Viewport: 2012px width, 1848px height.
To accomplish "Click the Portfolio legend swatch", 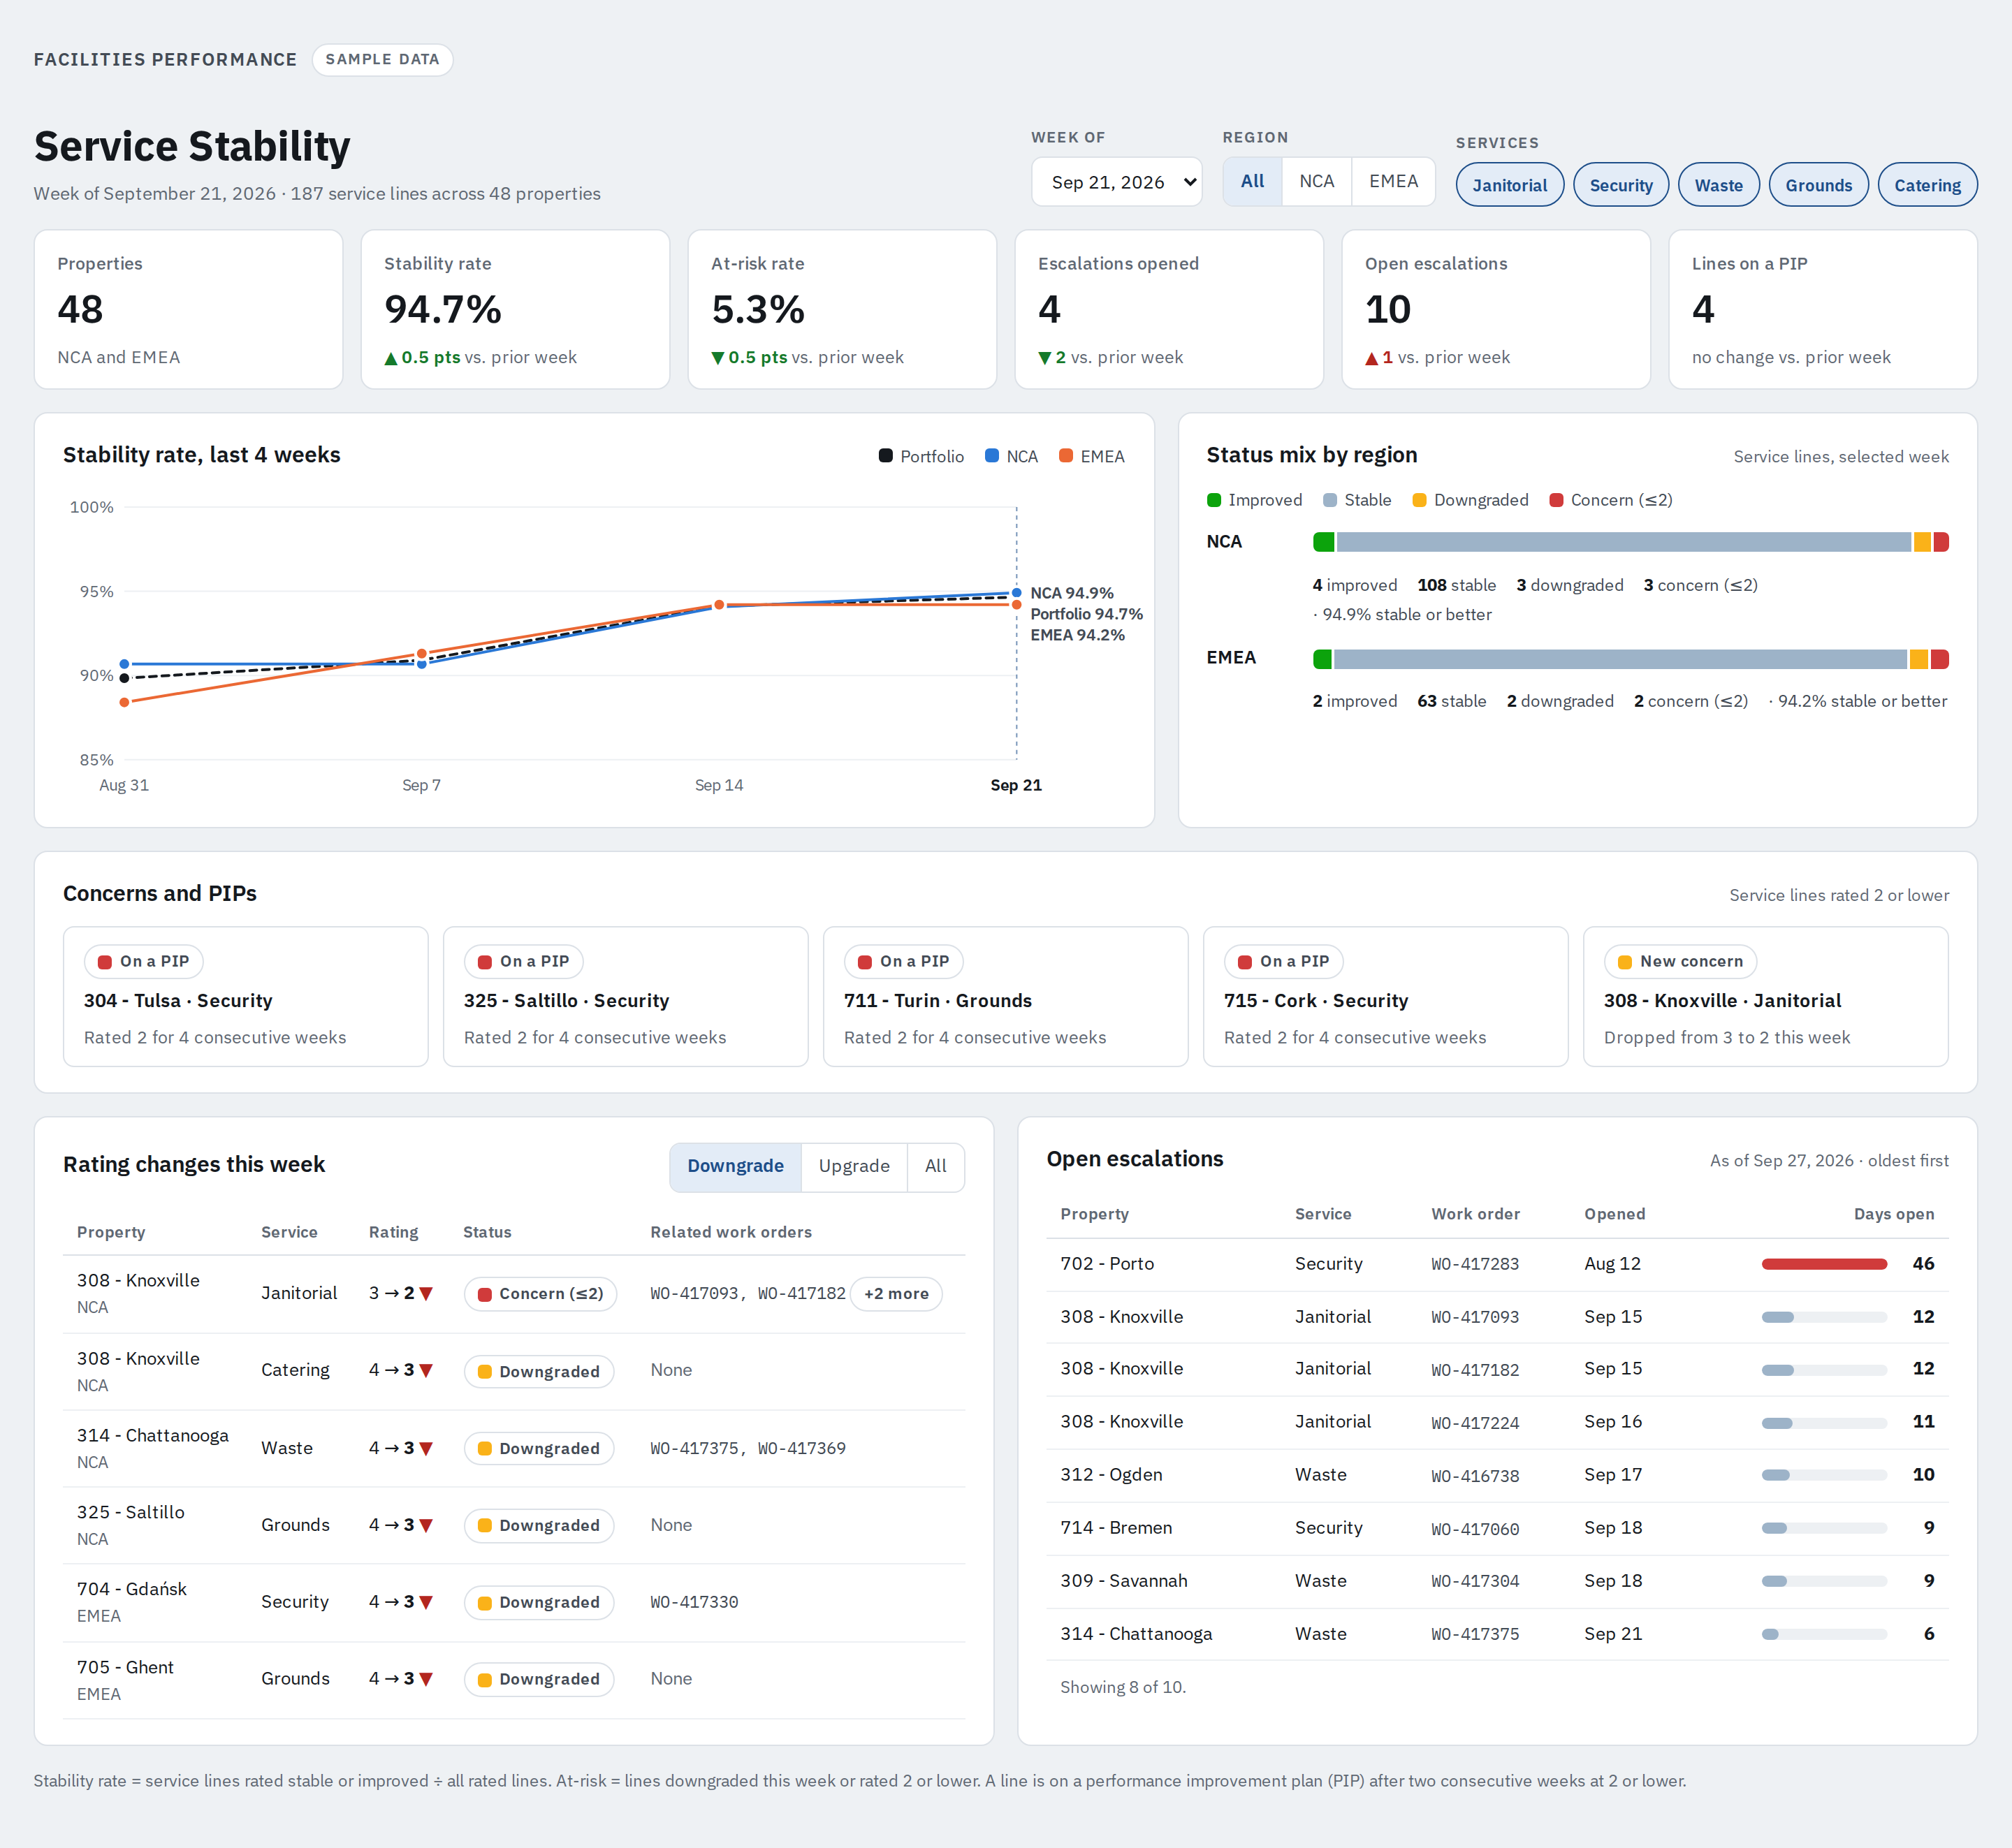I will (x=885, y=456).
